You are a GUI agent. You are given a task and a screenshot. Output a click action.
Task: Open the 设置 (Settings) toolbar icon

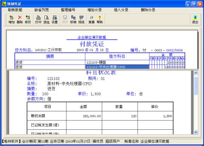(x=55, y=19)
